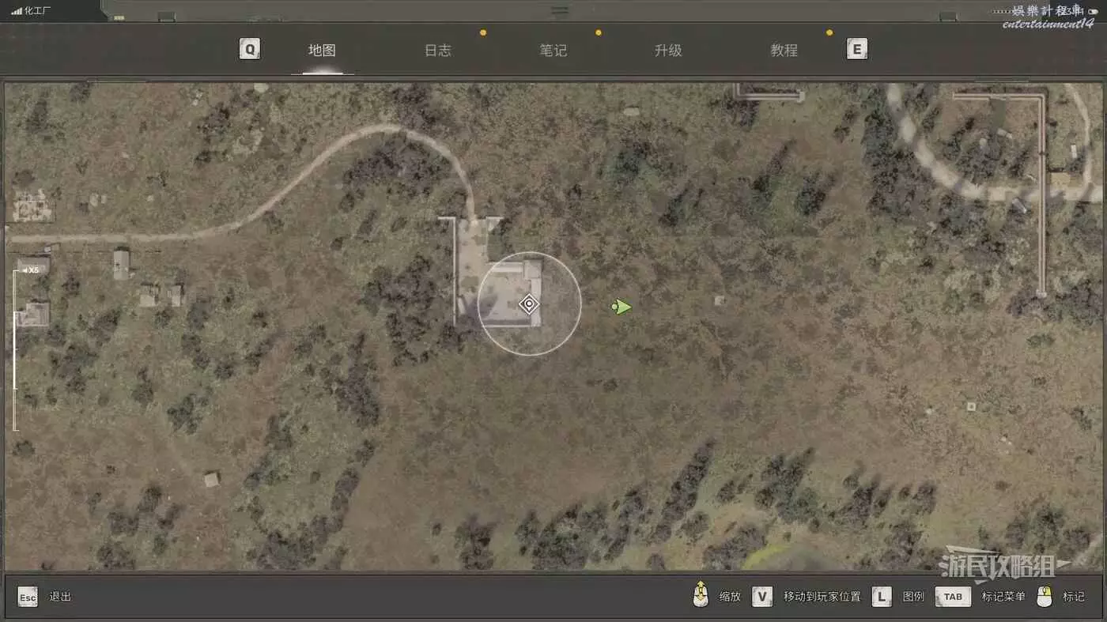Viewport: 1107px width, 622px height.
Task: Click 移动到玩家位置 to center on player
Action: point(822,597)
